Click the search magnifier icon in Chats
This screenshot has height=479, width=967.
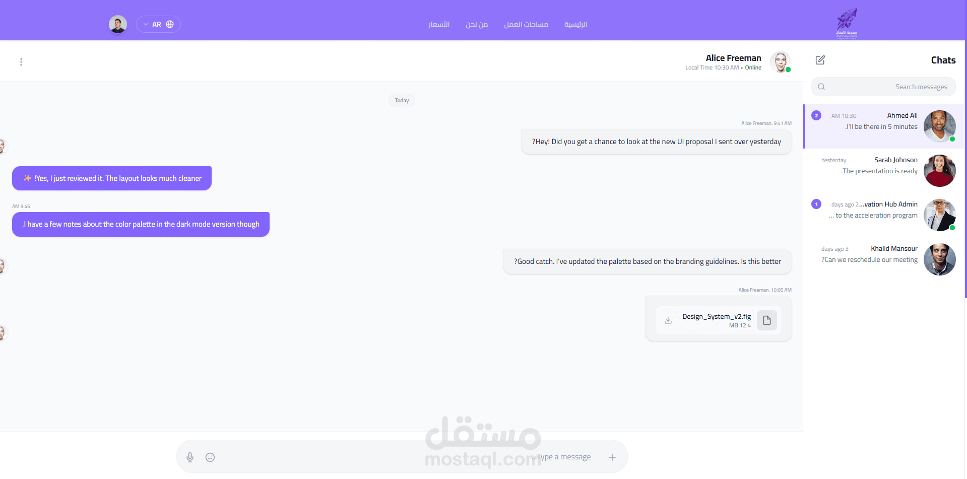pyautogui.click(x=821, y=87)
